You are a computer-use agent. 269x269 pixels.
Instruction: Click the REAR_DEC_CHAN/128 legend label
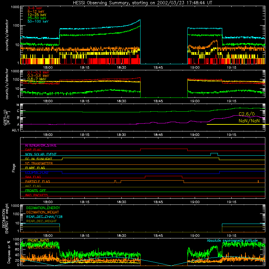click(x=44, y=217)
